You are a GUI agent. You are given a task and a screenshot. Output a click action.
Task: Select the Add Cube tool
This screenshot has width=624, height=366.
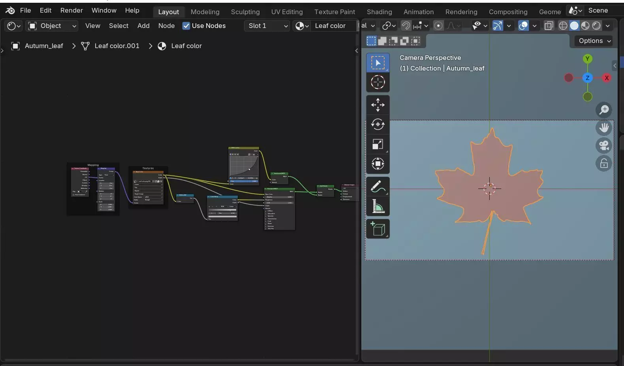pyautogui.click(x=378, y=229)
